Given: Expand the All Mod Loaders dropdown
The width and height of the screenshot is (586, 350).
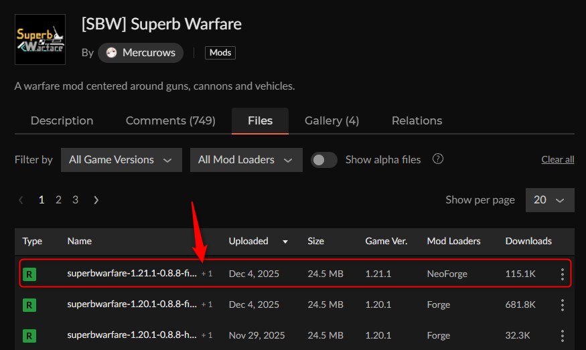Looking at the screenshot, I should point(245,160).
